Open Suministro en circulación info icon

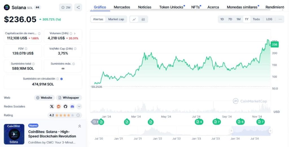(58, 79)
